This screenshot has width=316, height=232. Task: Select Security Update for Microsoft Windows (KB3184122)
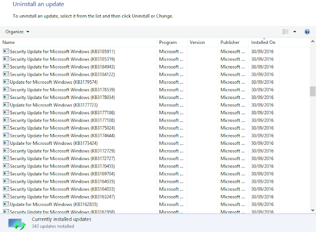63,74
